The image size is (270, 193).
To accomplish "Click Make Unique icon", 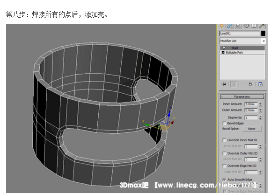I will coord(243,84).
